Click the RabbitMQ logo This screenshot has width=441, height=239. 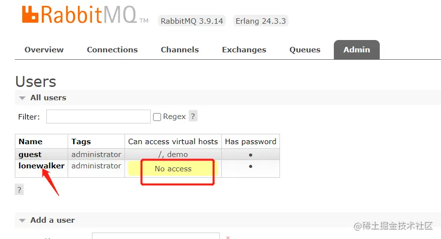pyautogui.click(x=85, y=15)
